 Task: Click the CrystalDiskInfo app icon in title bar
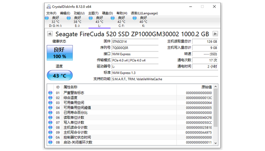click(x=49, y=7)
